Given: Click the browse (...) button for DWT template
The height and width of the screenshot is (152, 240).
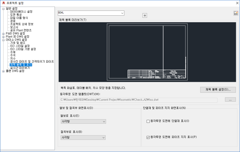Looking at the screenshot, I should pos(230,100).
